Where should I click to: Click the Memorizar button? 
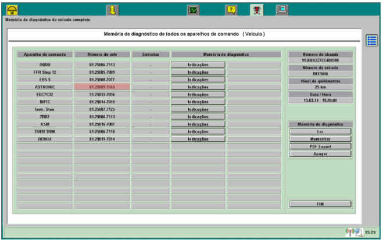[x=320, y=139]
